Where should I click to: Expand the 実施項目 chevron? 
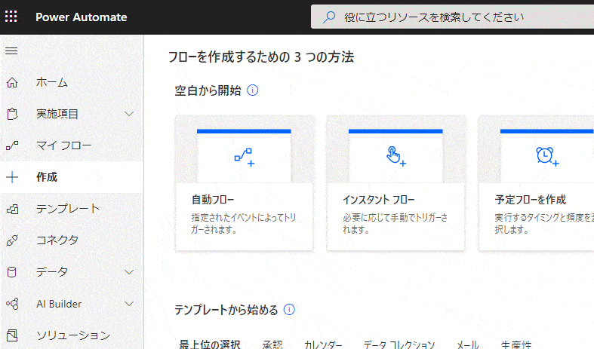pyautogui.click(x=129, y=114)
